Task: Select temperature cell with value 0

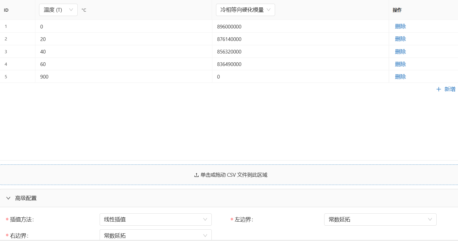Action: click(124, 26)
